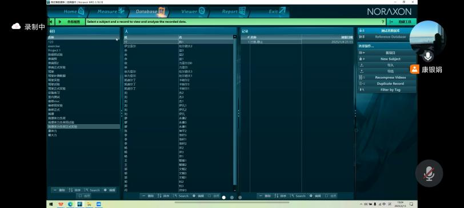Viewport: 464px width, 208px height.
Task: Click the subjects list vertical scrollbar
Action: point(235,113)
